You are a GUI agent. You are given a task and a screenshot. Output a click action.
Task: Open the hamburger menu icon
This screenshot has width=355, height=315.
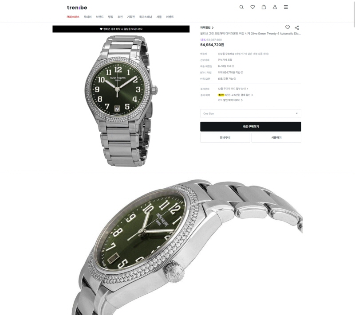pos(286,7)
